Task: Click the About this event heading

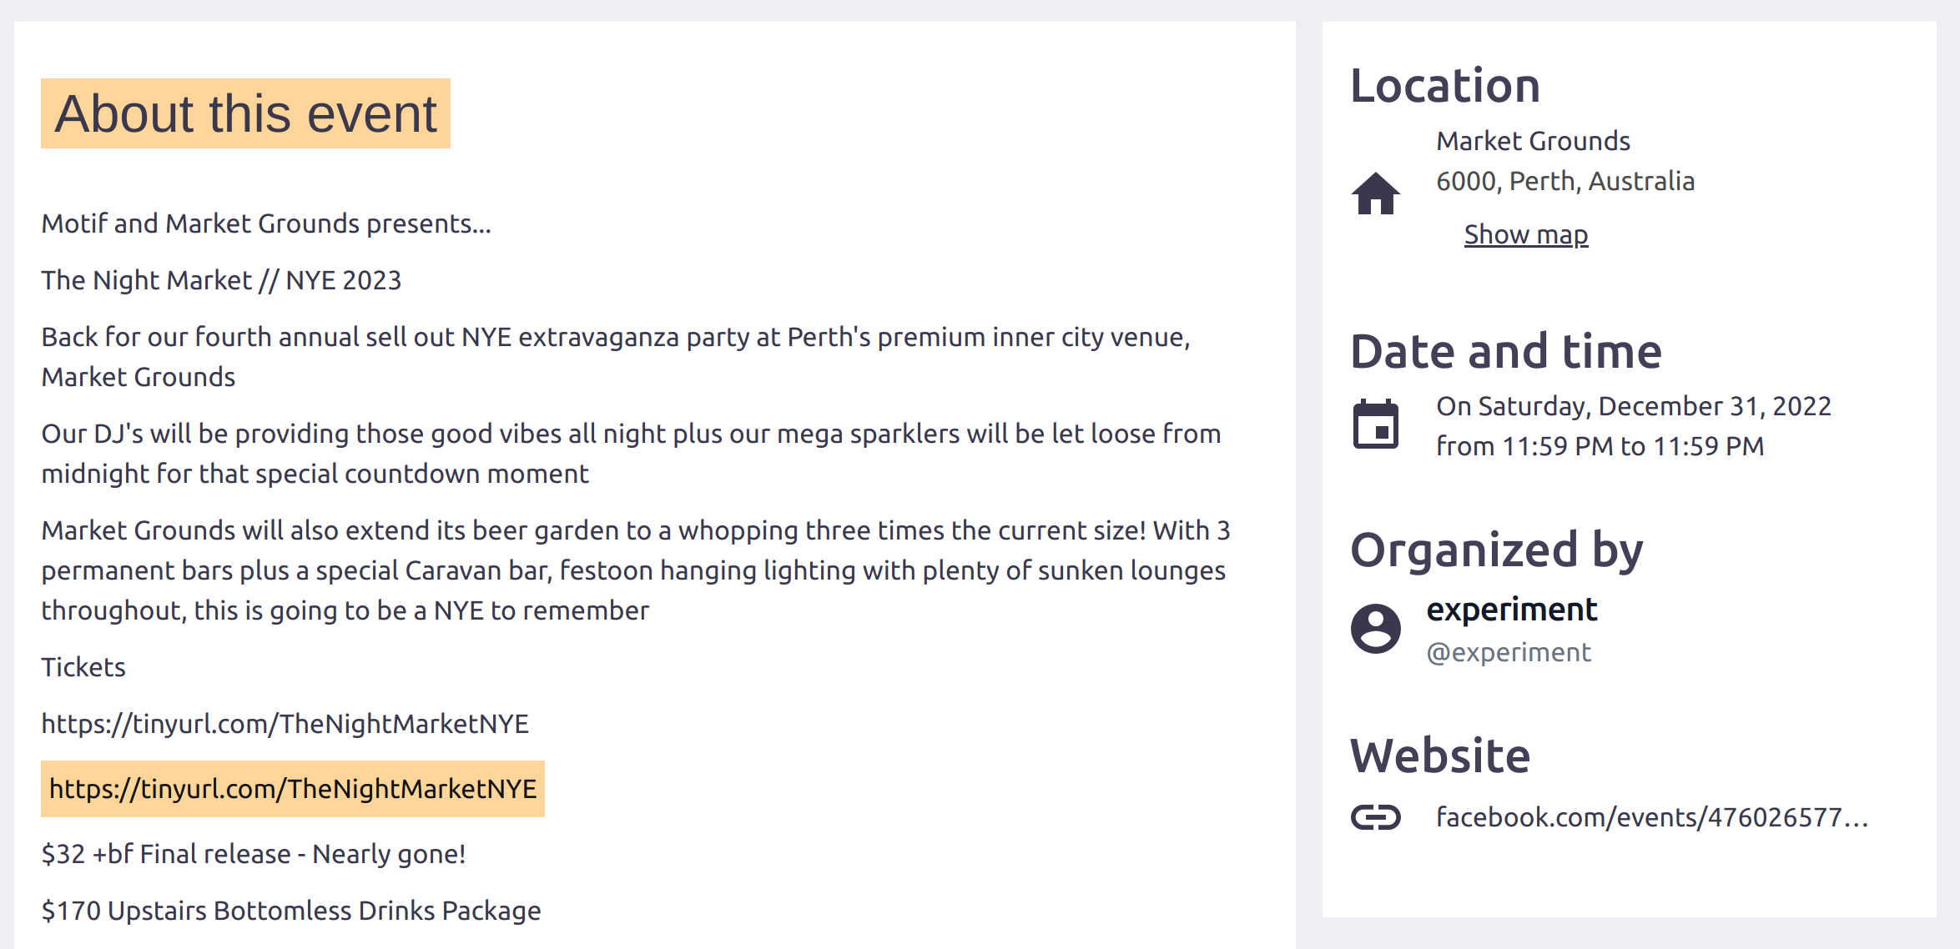Action: (245, 113)
